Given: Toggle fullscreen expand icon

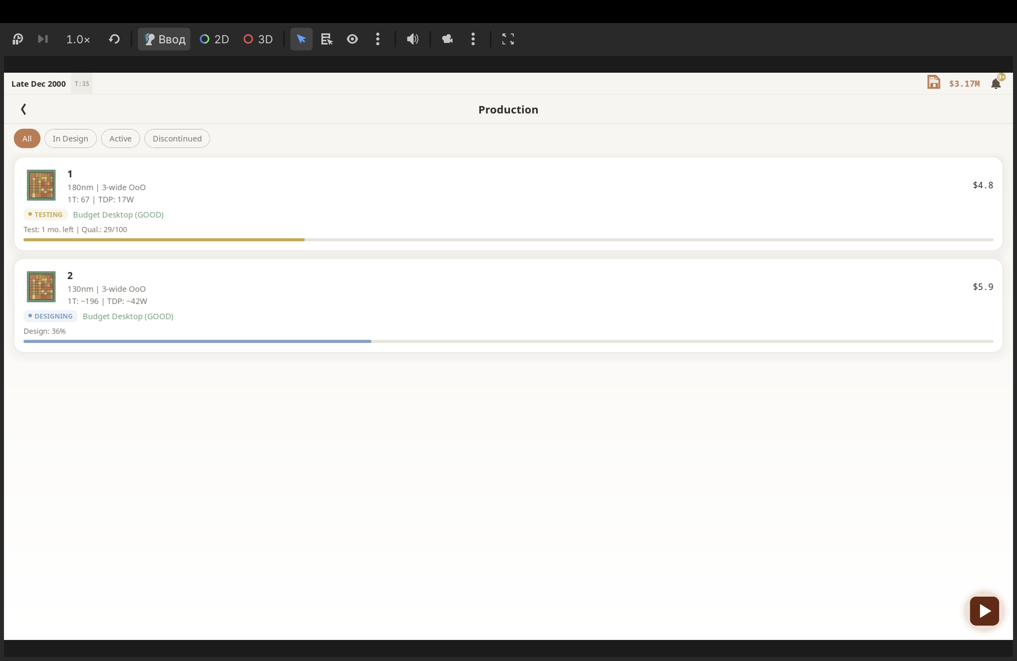Looking at the screenshot, I should (508, 39).
